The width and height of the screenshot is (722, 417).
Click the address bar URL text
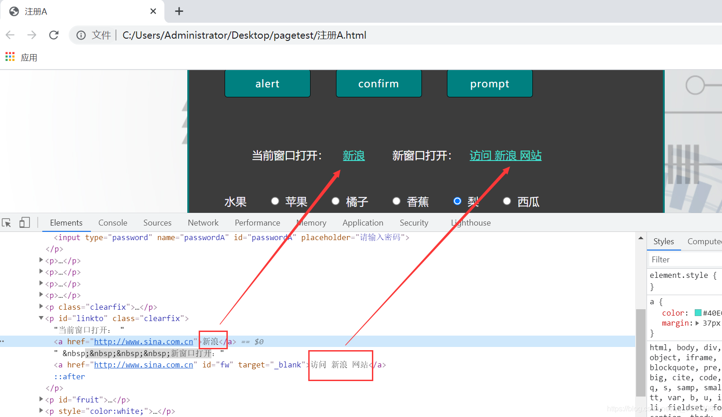pos(245,35)
